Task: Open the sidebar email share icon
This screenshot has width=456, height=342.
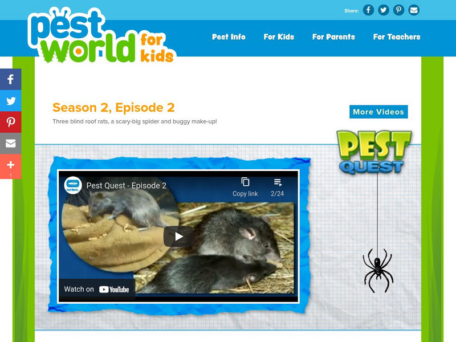Action: pos(10,143)
